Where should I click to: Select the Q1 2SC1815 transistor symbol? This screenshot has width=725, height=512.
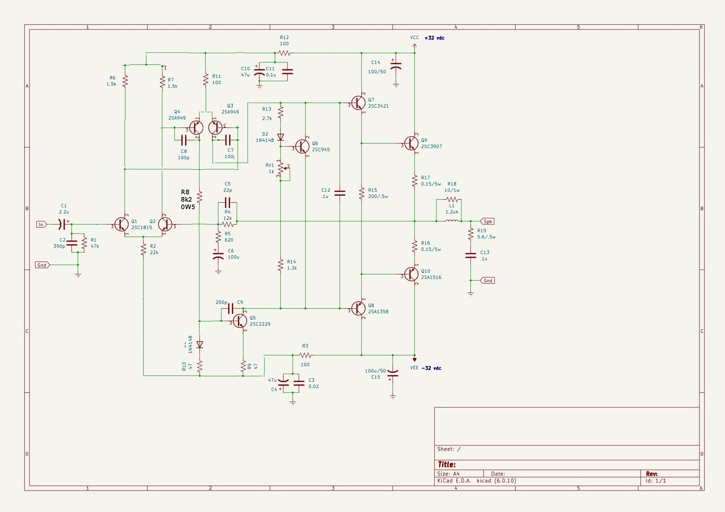click(x=121, y=224)
